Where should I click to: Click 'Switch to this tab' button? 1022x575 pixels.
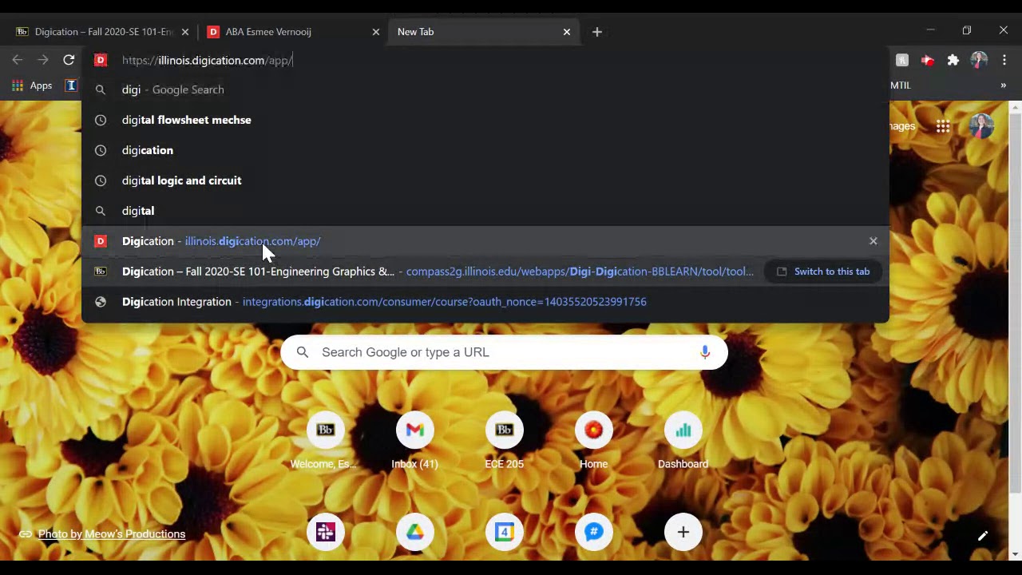[x=823, y=272]
